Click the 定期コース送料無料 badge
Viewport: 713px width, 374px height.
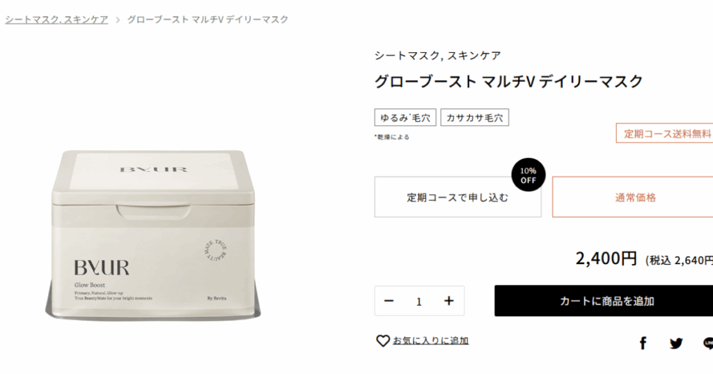[665, 133]
